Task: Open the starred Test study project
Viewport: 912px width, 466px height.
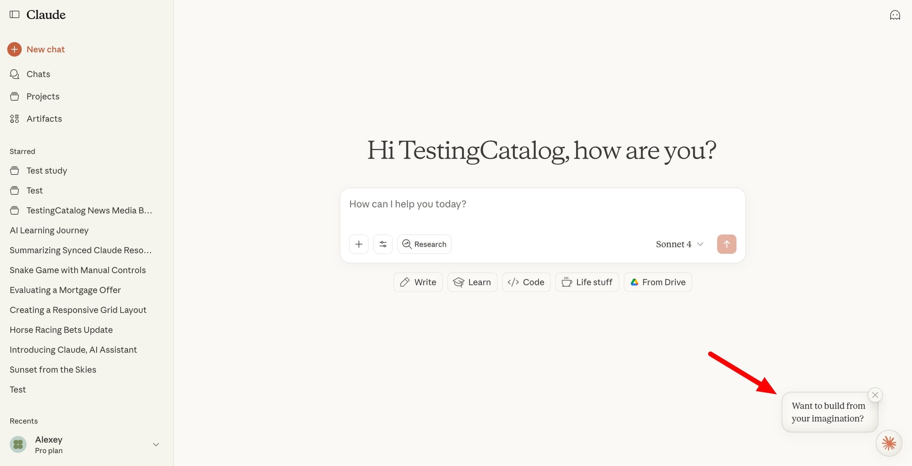Action: point(47,171)
